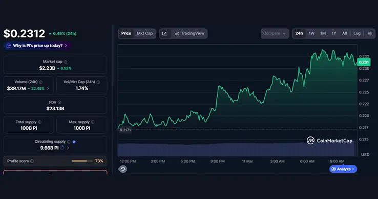Click Circulating supply info icon
The width and height of the screenshot is (378, 199).
69,142
